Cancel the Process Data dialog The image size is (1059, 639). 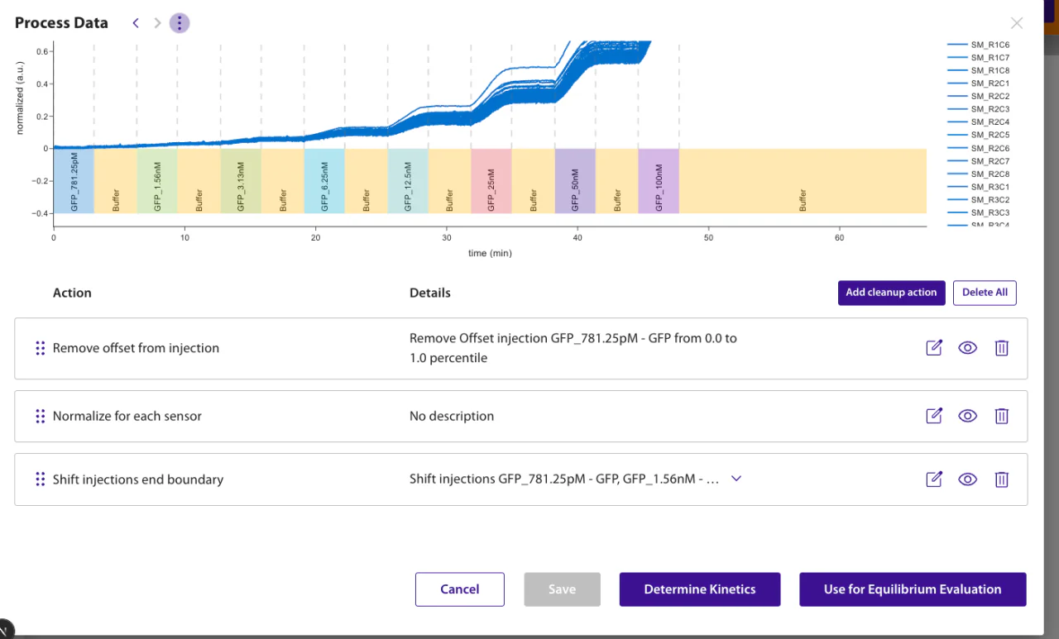[x=459, y=589]
